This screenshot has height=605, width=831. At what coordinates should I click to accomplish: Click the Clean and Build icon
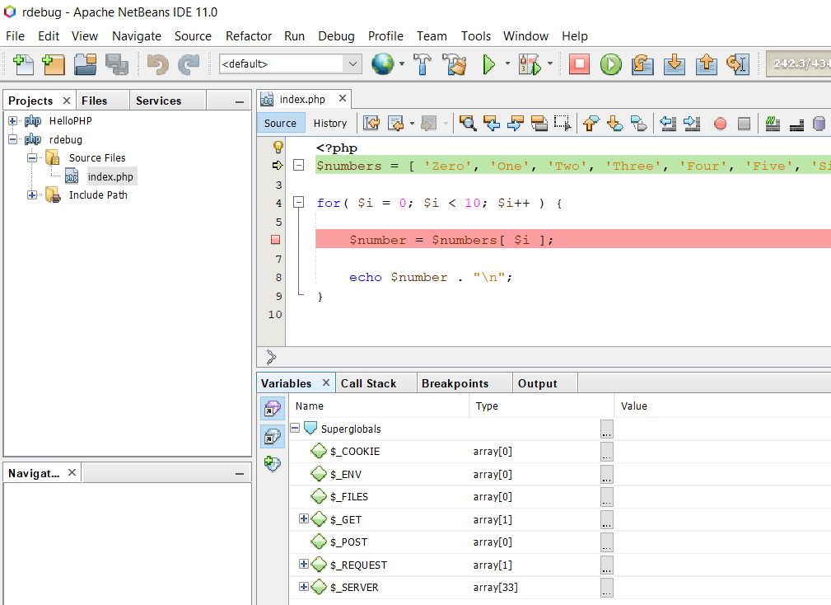click(x=454, y=64)
